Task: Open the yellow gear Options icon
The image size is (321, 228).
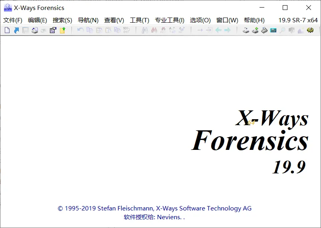Action: coord(310,30)
